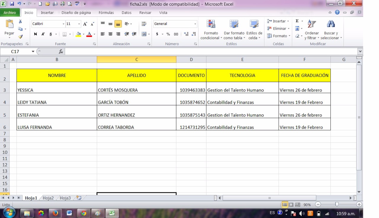Open Excel from the Windows taskbar
The image size is (379, 218).
[112, 213]
